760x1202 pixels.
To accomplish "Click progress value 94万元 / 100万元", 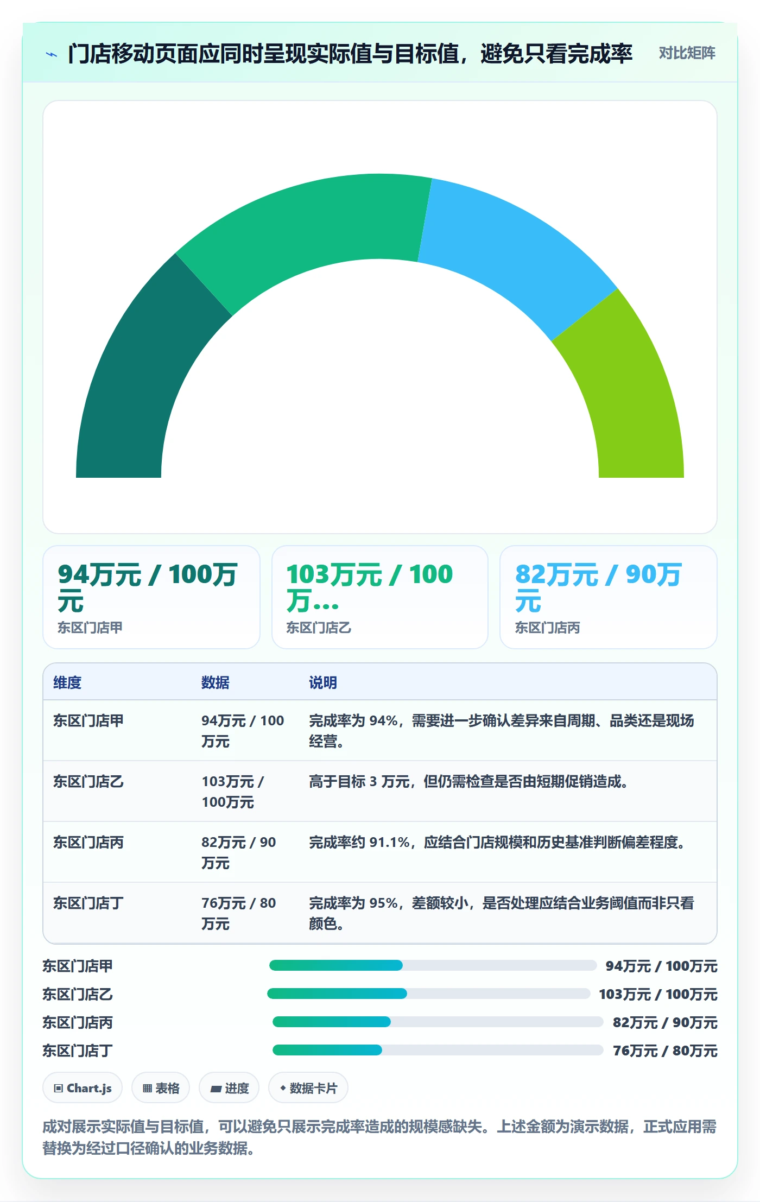I will coord(661,966).
